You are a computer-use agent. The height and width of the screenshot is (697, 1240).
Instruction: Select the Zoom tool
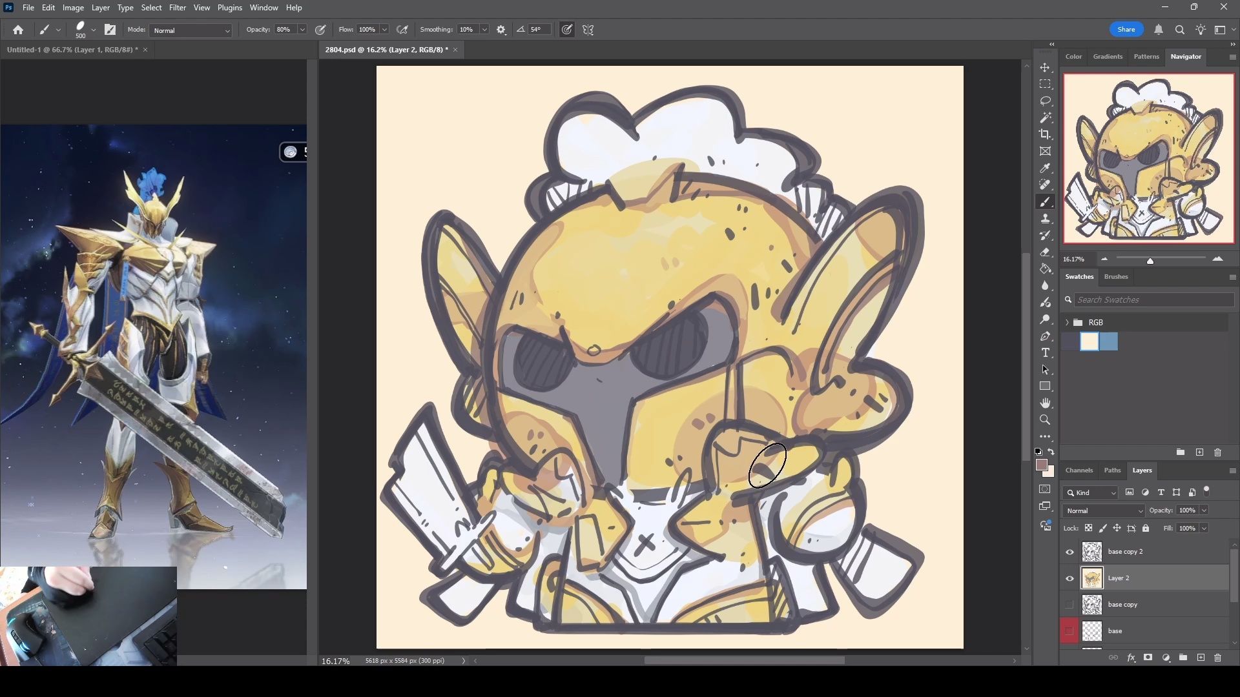tap(1045, 419)
